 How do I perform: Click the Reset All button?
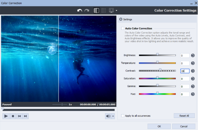click(184, 116)
